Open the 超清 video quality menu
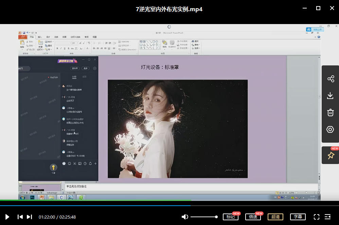This screenshot has width=339, height=225. point(275,217)
